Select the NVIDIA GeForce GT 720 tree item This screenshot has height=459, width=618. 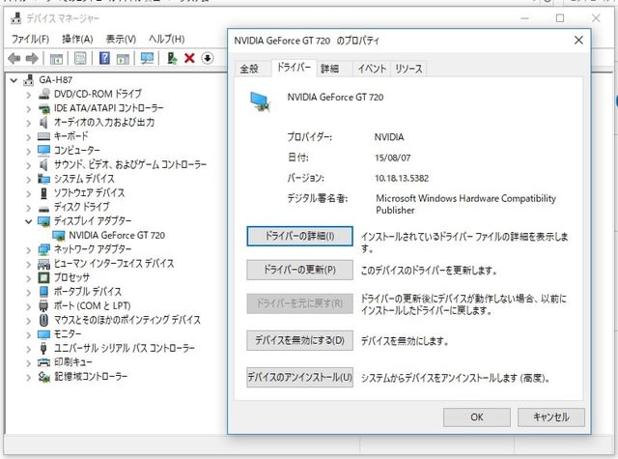[117, 236]
